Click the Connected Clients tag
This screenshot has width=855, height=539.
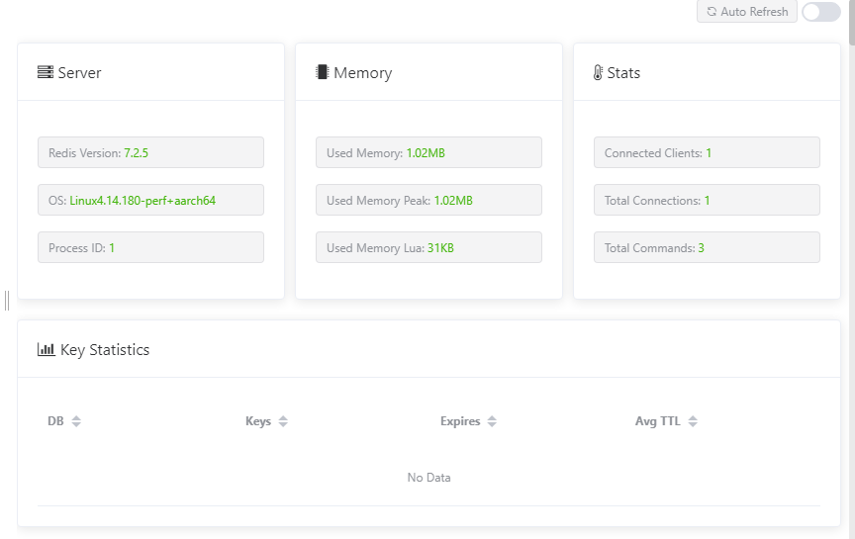click(707, 152)
